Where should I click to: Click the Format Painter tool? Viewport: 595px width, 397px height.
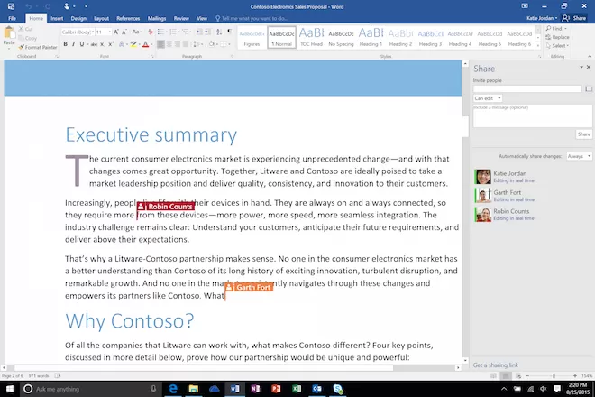(38, 47)
